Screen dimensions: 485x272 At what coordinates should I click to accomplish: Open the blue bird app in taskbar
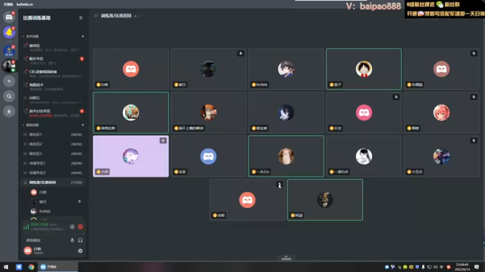coord(19,267)
